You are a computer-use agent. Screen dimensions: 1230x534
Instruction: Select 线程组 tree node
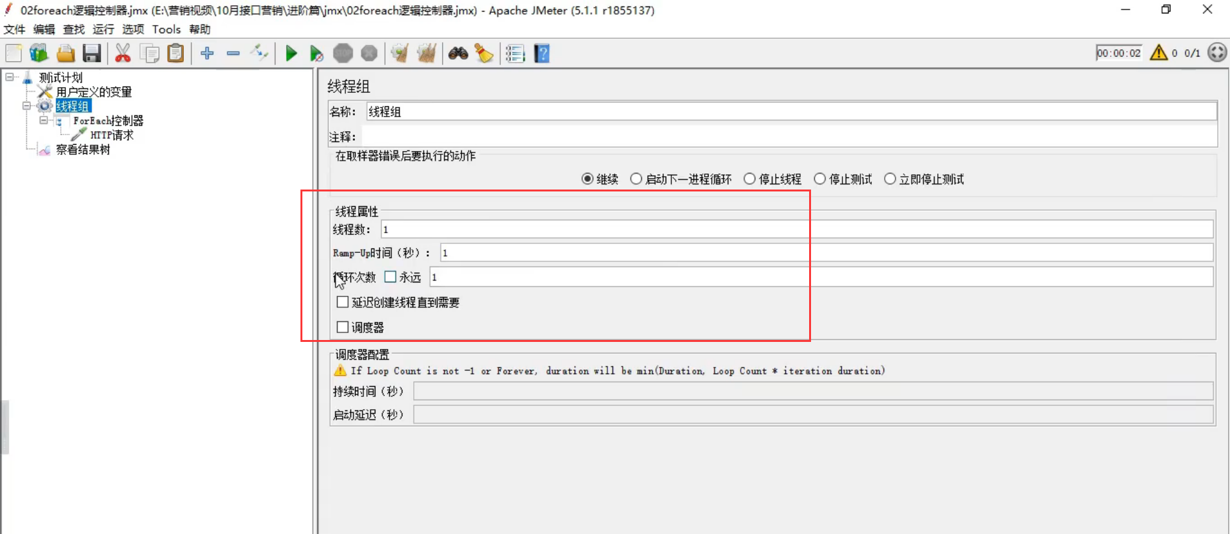pyautogui.click(x=73, y=106)
